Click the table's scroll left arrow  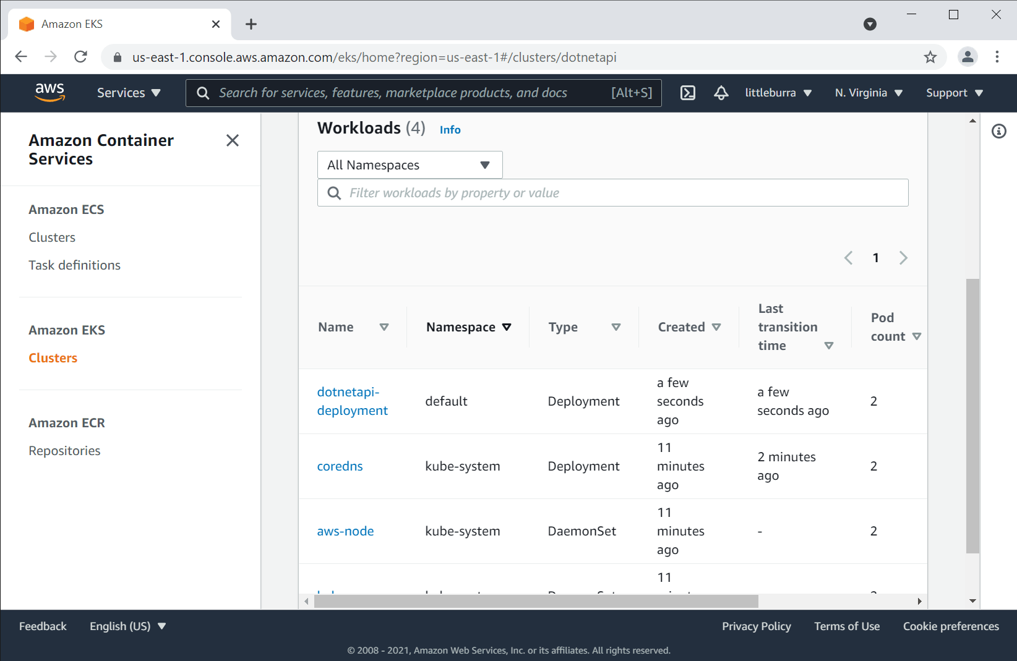click(306, 601)
